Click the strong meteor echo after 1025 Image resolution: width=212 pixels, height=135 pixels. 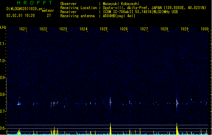pos(110,102)
